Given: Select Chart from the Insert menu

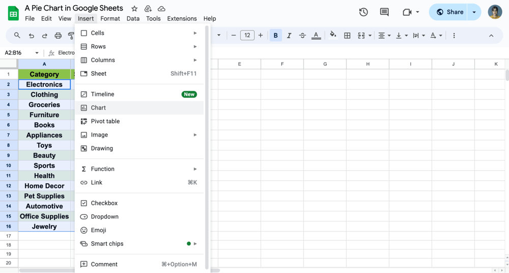Looking at the screenshot, I should [x=98, y=108].
